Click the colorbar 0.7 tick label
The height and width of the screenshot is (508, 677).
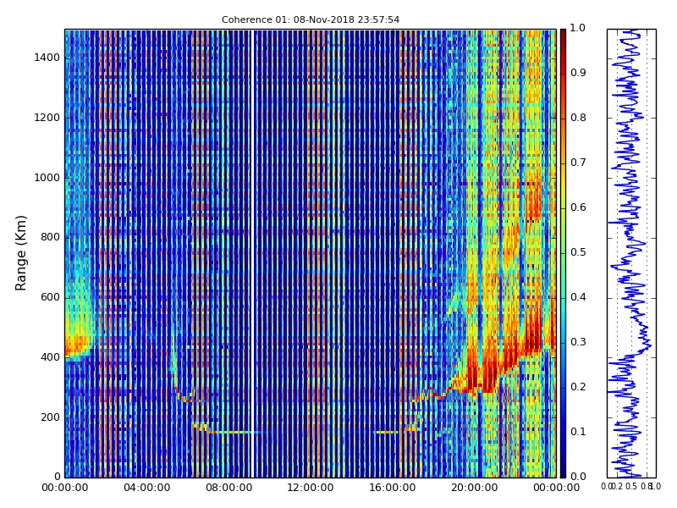click(x=578, y=163)
